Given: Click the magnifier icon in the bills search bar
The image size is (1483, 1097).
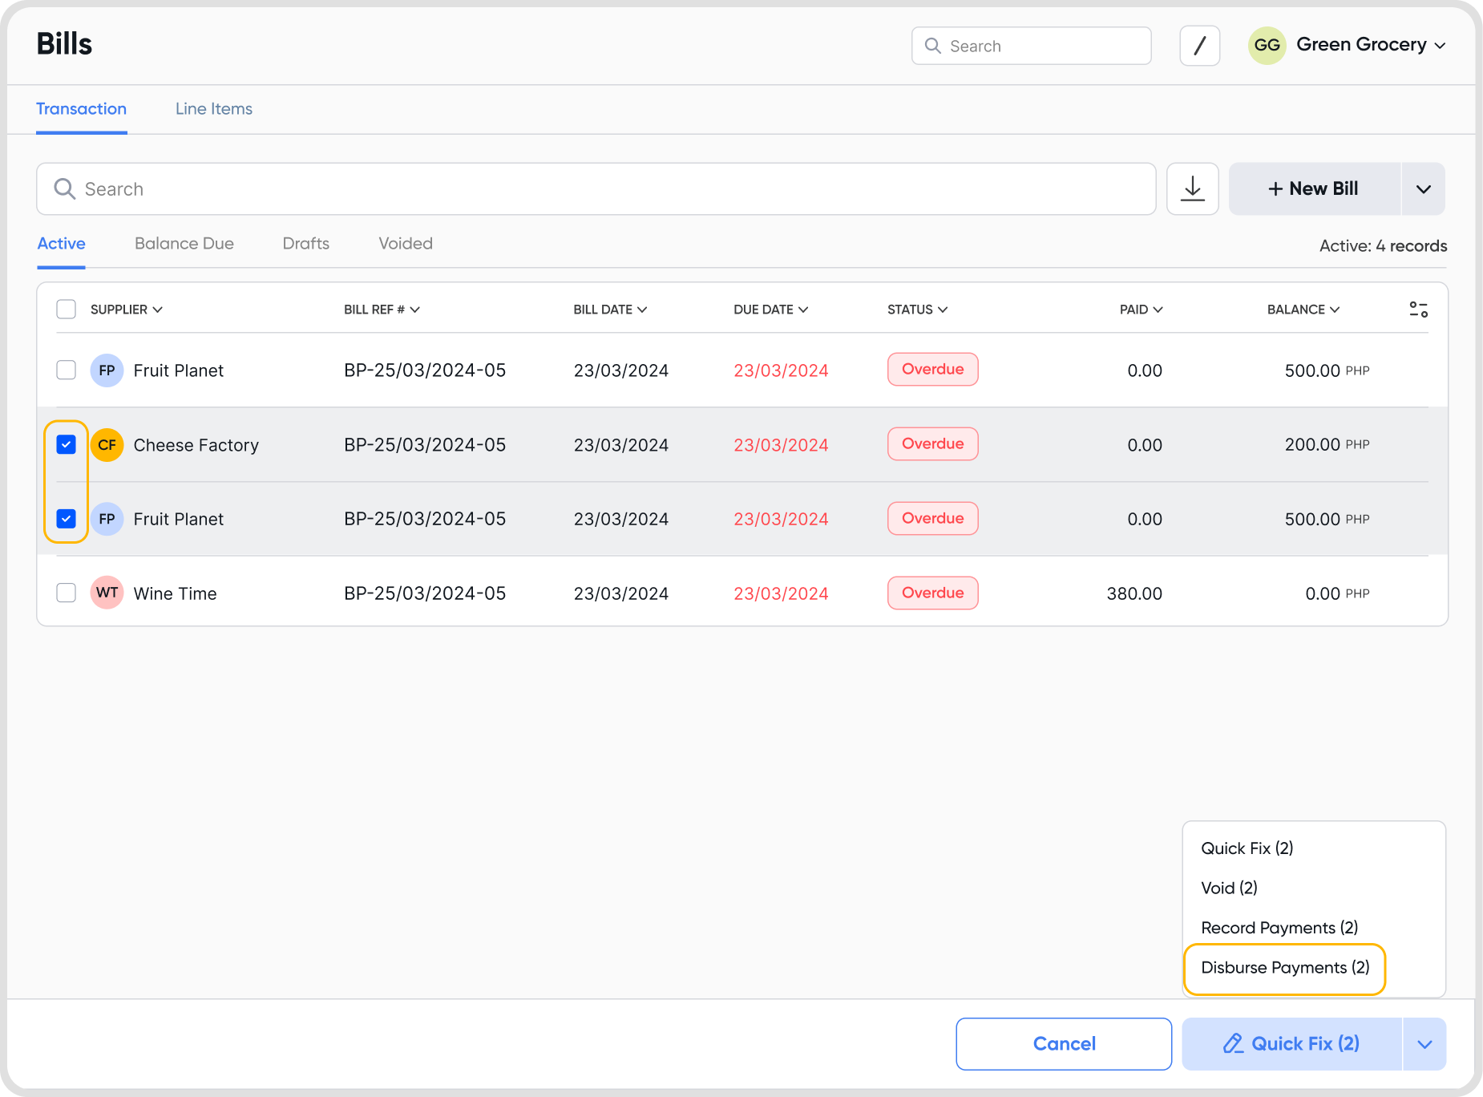Looking at the screenshot, I should pyautogui.click(x=64, y=188).
